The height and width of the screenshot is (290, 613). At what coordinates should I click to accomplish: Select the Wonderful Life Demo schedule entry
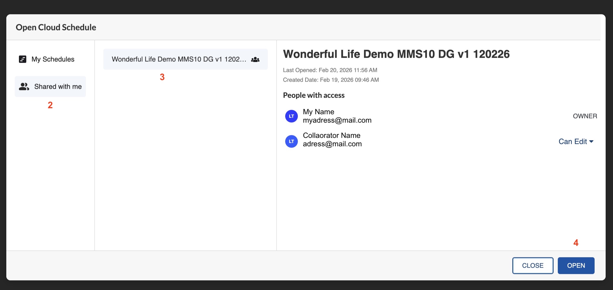tap(179, 59)
